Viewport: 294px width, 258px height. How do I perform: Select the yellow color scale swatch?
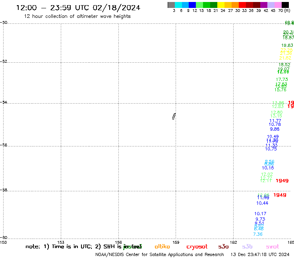click(221, 5)
